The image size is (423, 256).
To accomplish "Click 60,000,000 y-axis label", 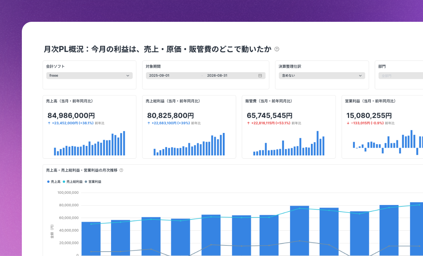I will coord(68,218).
